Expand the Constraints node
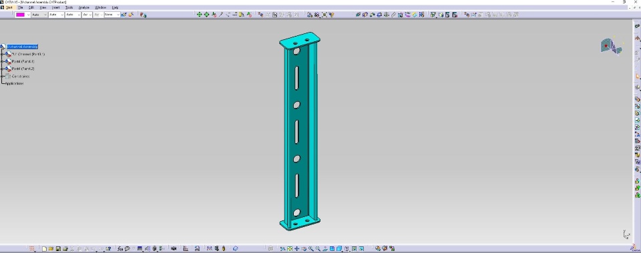This screenshot has width=641, height=253. tap(3, 76)
